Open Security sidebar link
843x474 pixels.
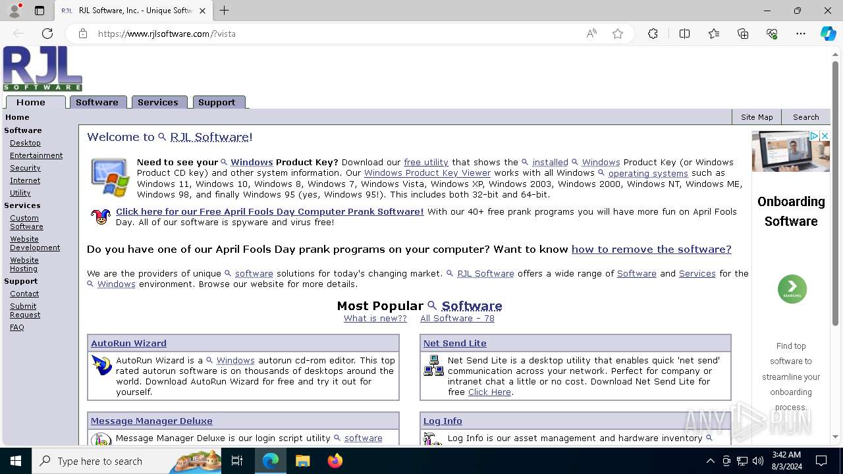click(25, 168)
